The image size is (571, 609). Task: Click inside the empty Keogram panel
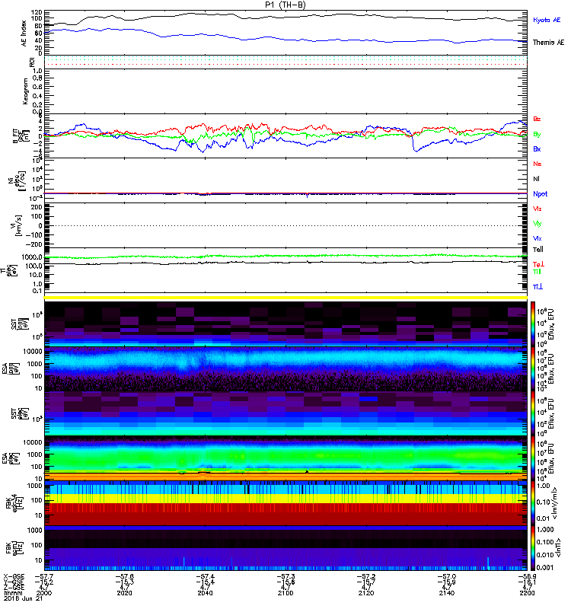[x=285, y=91]
